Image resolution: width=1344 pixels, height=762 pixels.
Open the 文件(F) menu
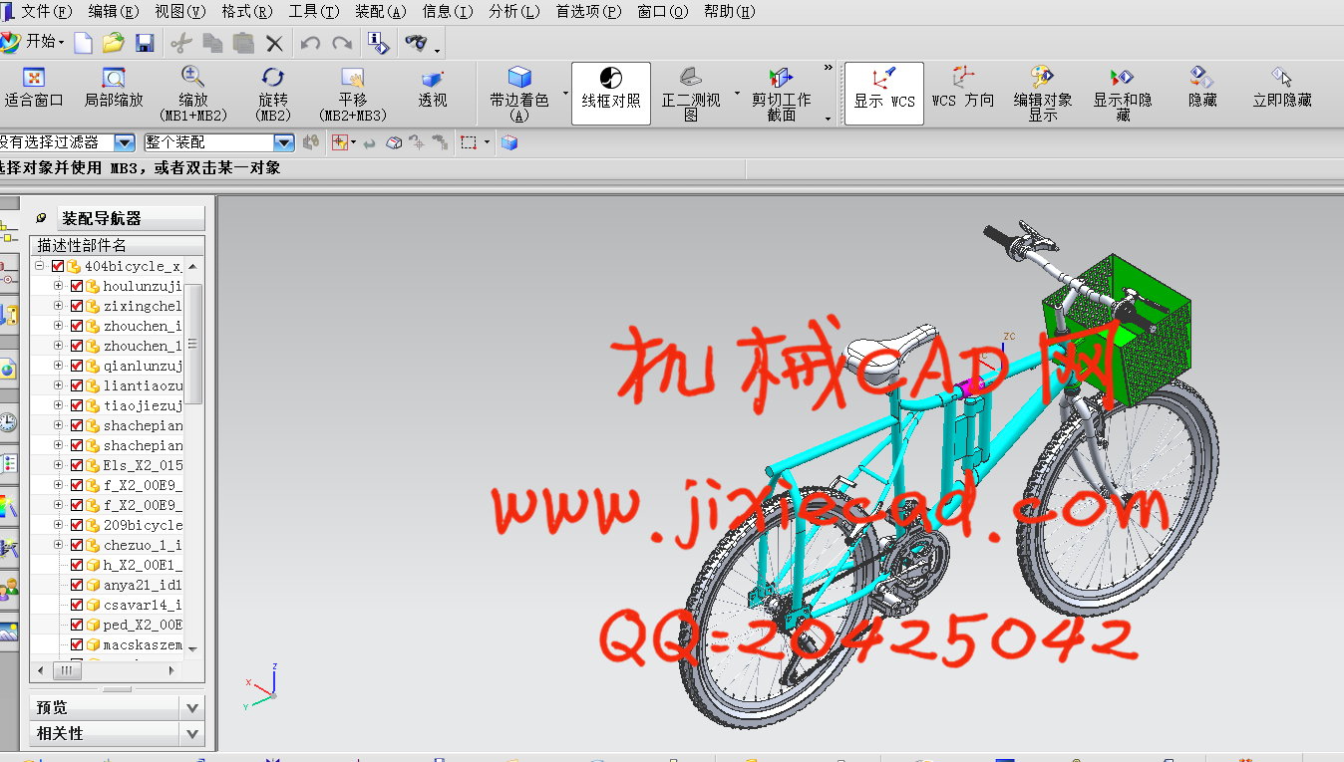tap(47, 11)
